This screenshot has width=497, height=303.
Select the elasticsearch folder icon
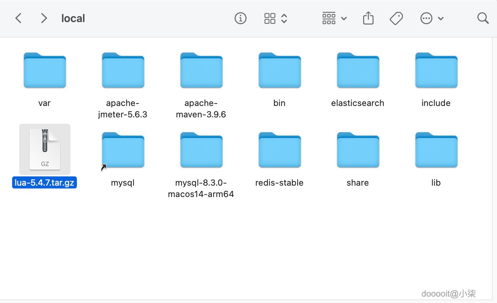(358, 70)
